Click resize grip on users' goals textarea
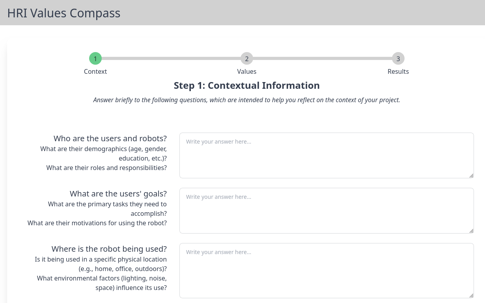The height and width of the screenshot is (303, 485). click(x=471, y=231)
